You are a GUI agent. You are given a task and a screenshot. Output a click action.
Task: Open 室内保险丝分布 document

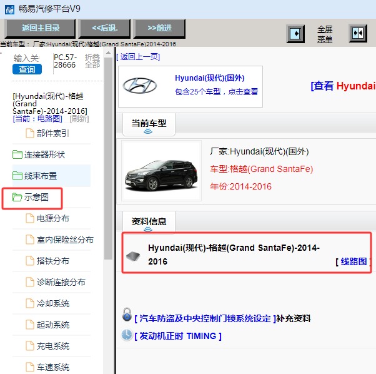pyautogui.click(x=65, y=240)
